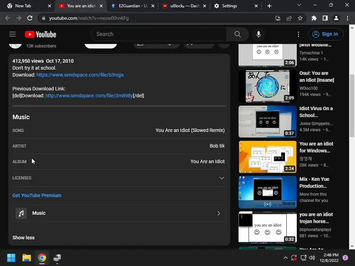Switch to New Tab tab
The image size is (355, 266).
(x=26, y=6)
